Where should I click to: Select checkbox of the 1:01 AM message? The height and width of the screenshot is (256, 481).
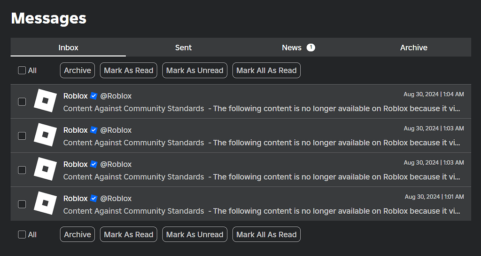pos(22,204)
